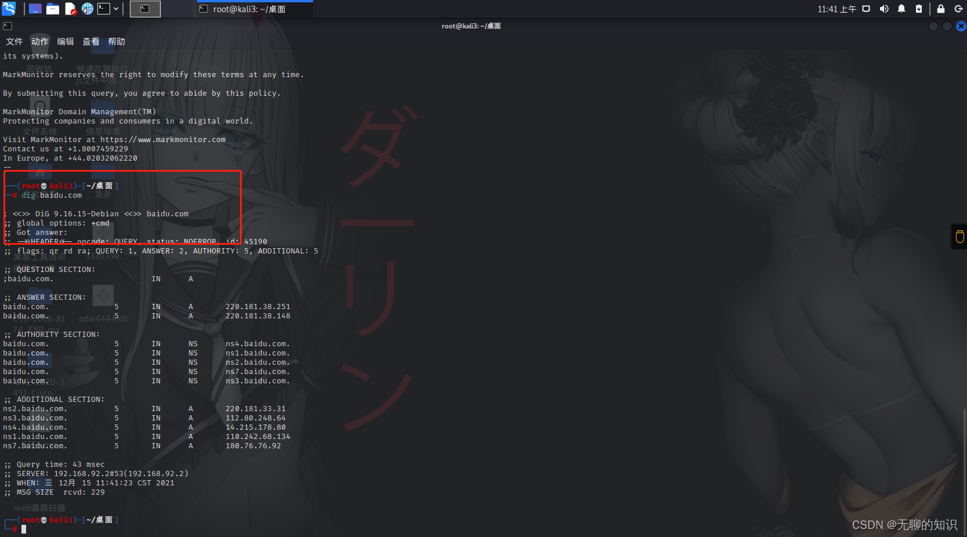Switch to root@kali3 taskbar window button
Image resolution: width=967 pixels, height=537 pixels.
tap(255, 9)
